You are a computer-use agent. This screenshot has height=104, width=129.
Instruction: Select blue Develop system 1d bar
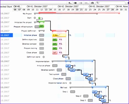tap(73, 70)
